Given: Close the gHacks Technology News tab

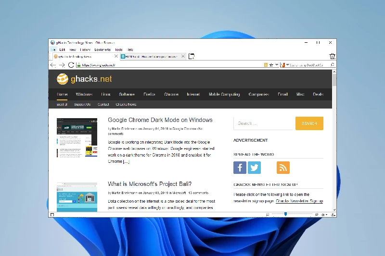Looking at the screenshot, I should tap(116, 56).
